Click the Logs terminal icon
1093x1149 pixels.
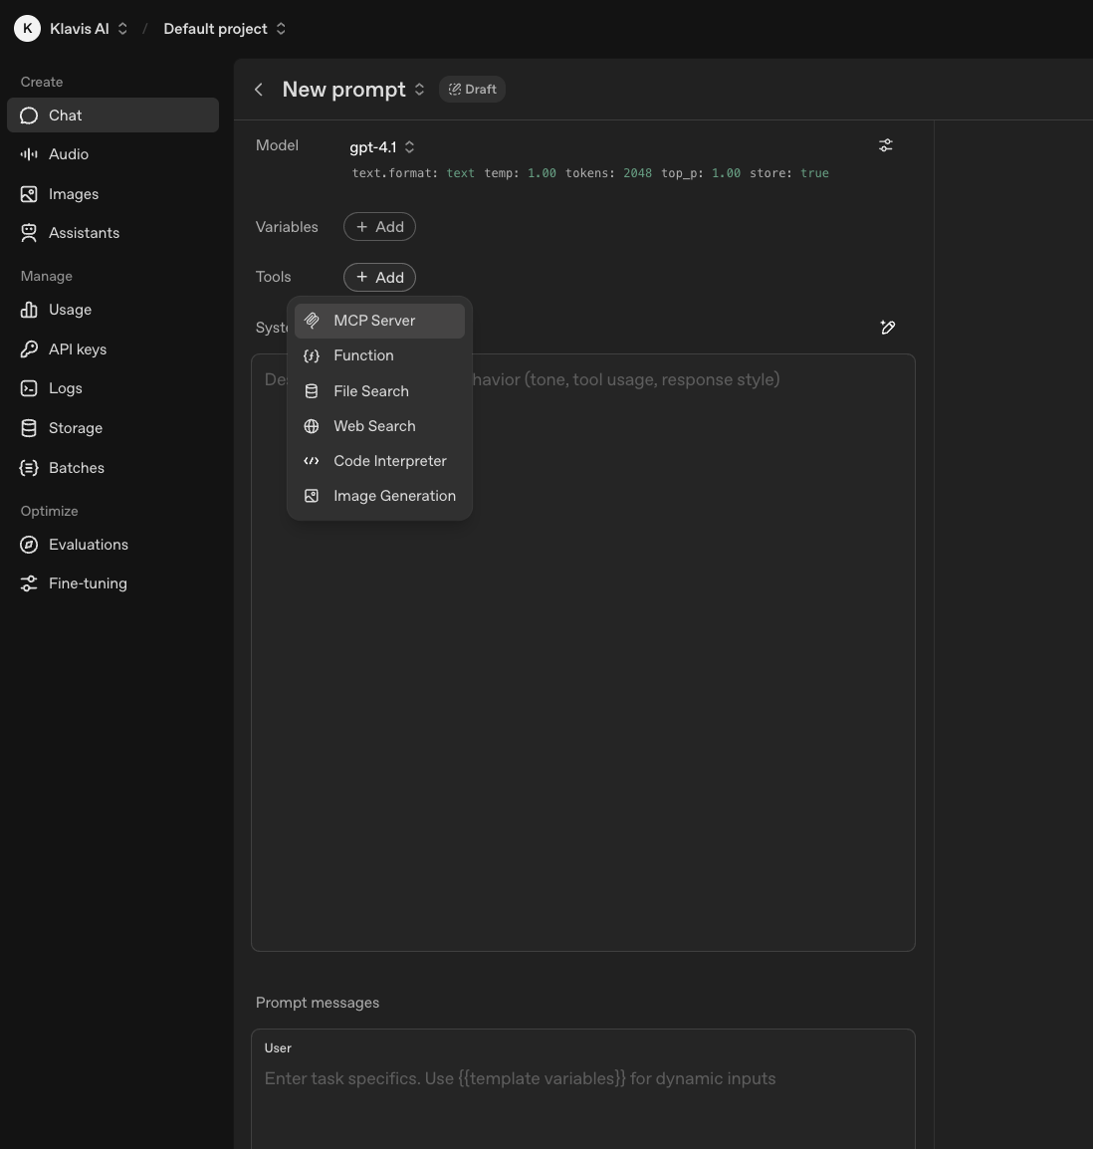pyautogui.click(x=29, y=388)
